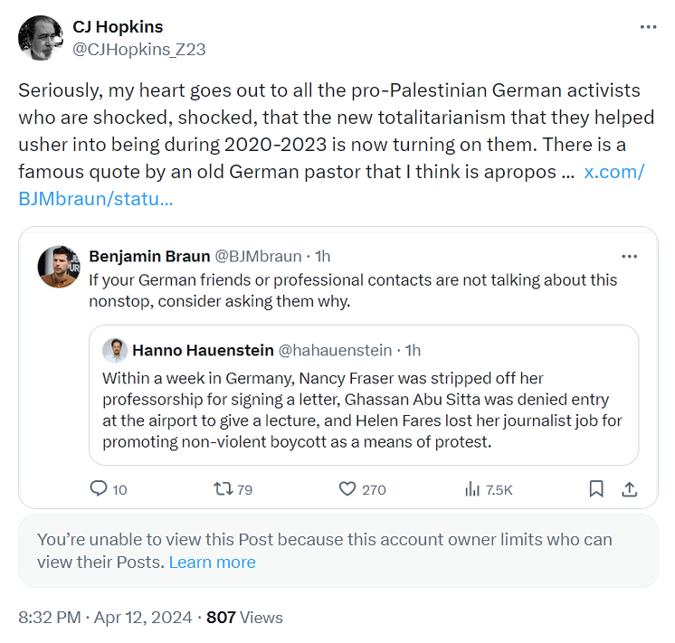Open CJ Hopkins profile picture
The width and height of the screenshot is (675, 643).
click(x=40, y=38)
